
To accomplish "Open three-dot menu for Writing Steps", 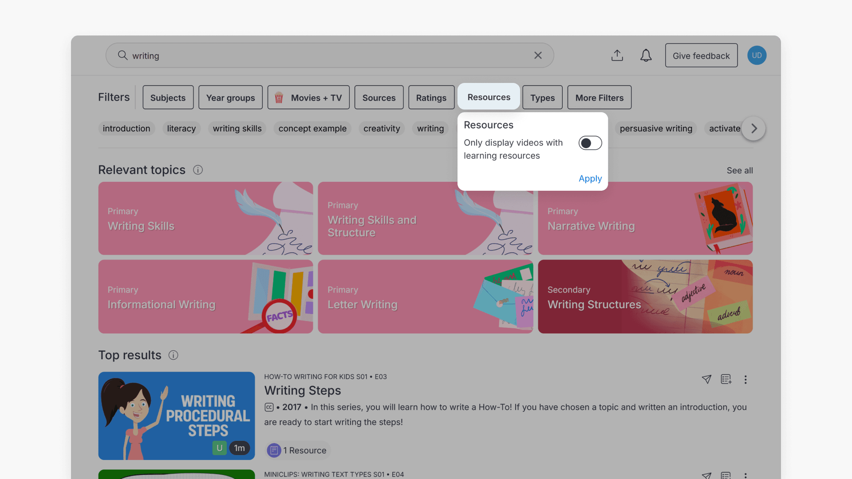I will (x=745, y=380).
